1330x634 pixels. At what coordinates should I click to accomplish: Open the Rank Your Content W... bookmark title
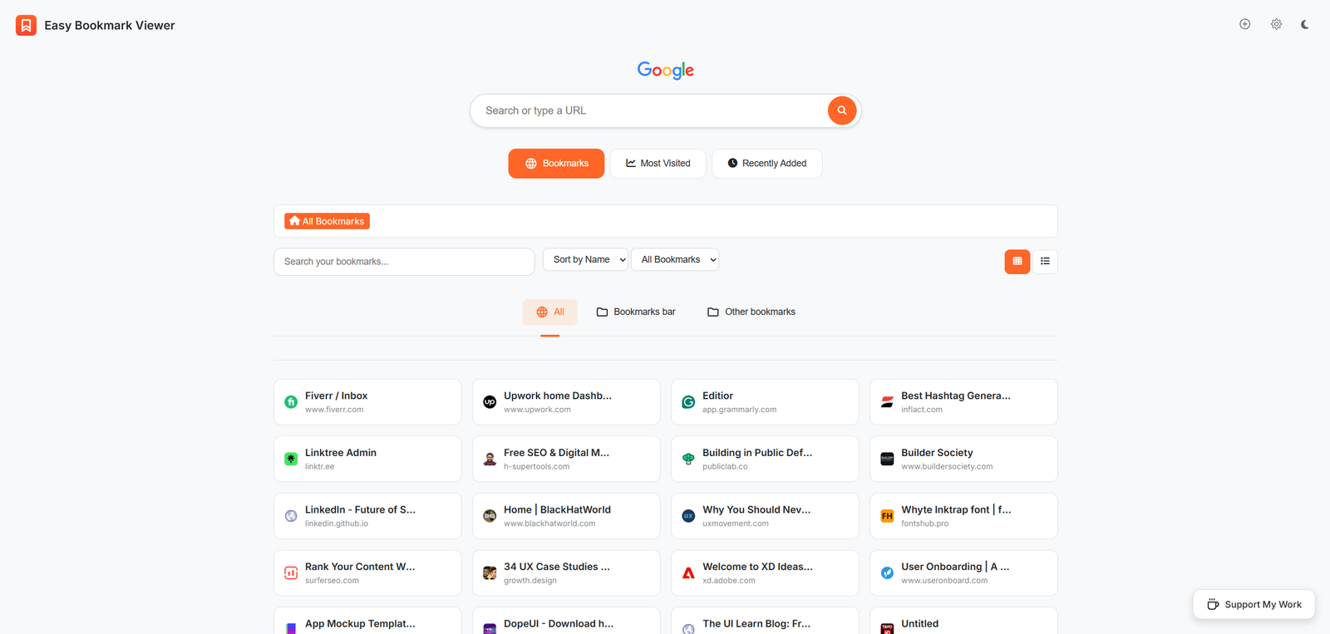coord(360,567)
